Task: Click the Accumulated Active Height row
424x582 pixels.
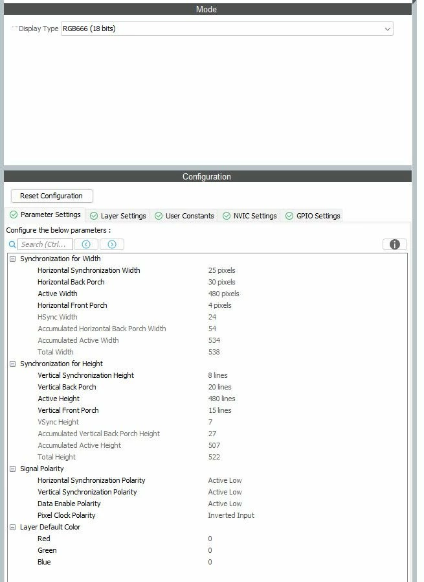Action: coord(208,445)
